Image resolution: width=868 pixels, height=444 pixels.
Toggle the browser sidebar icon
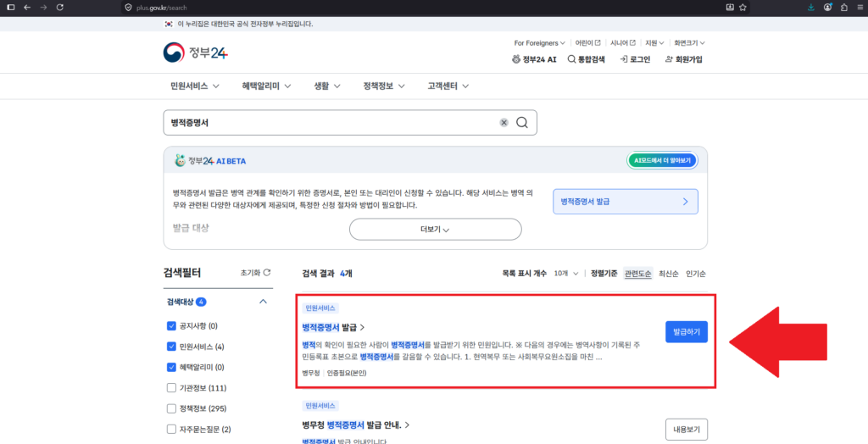coord(10,7)
